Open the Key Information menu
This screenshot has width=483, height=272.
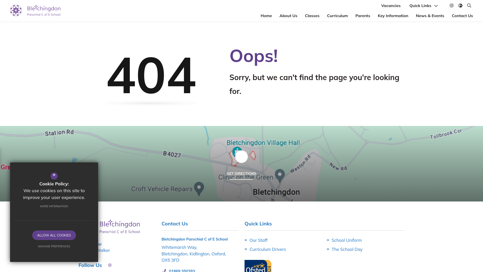[x=393, y=16]
